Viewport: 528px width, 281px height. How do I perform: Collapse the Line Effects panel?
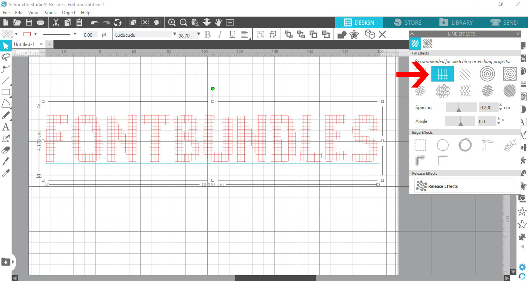click(x=412, y=34)
